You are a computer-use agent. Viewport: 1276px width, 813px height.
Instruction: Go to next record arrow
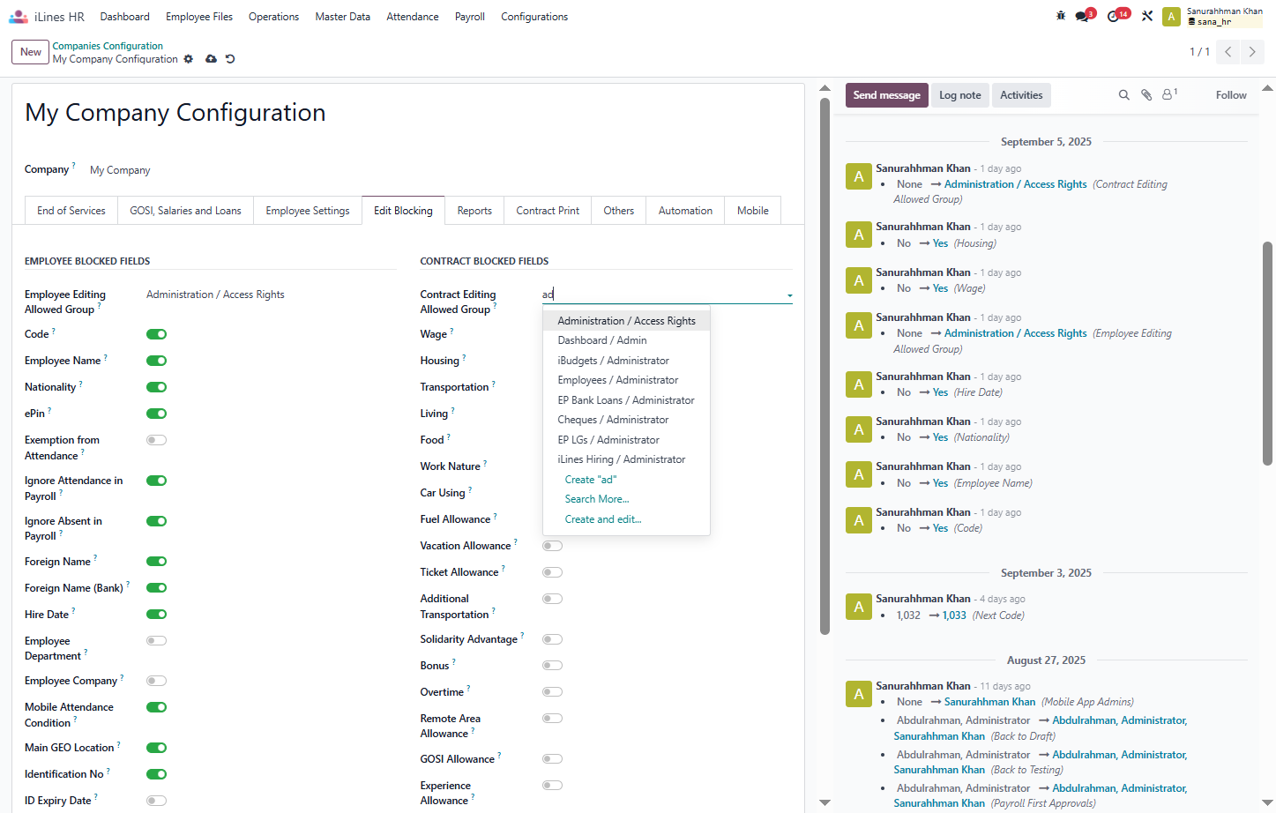point(1252,52)
